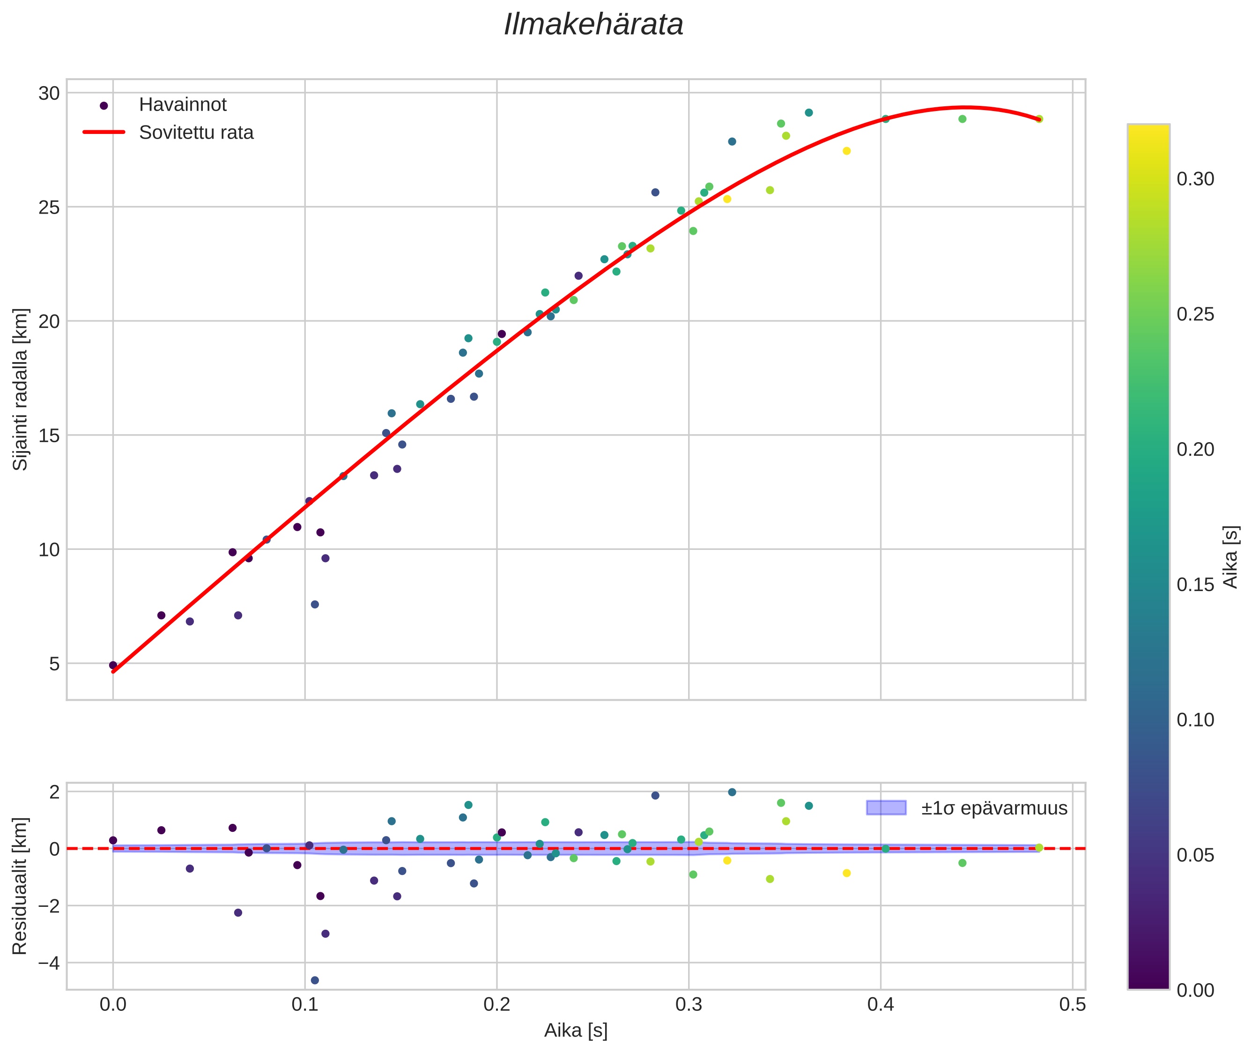Click the 0.30 tick on the colorbar

1195,179
